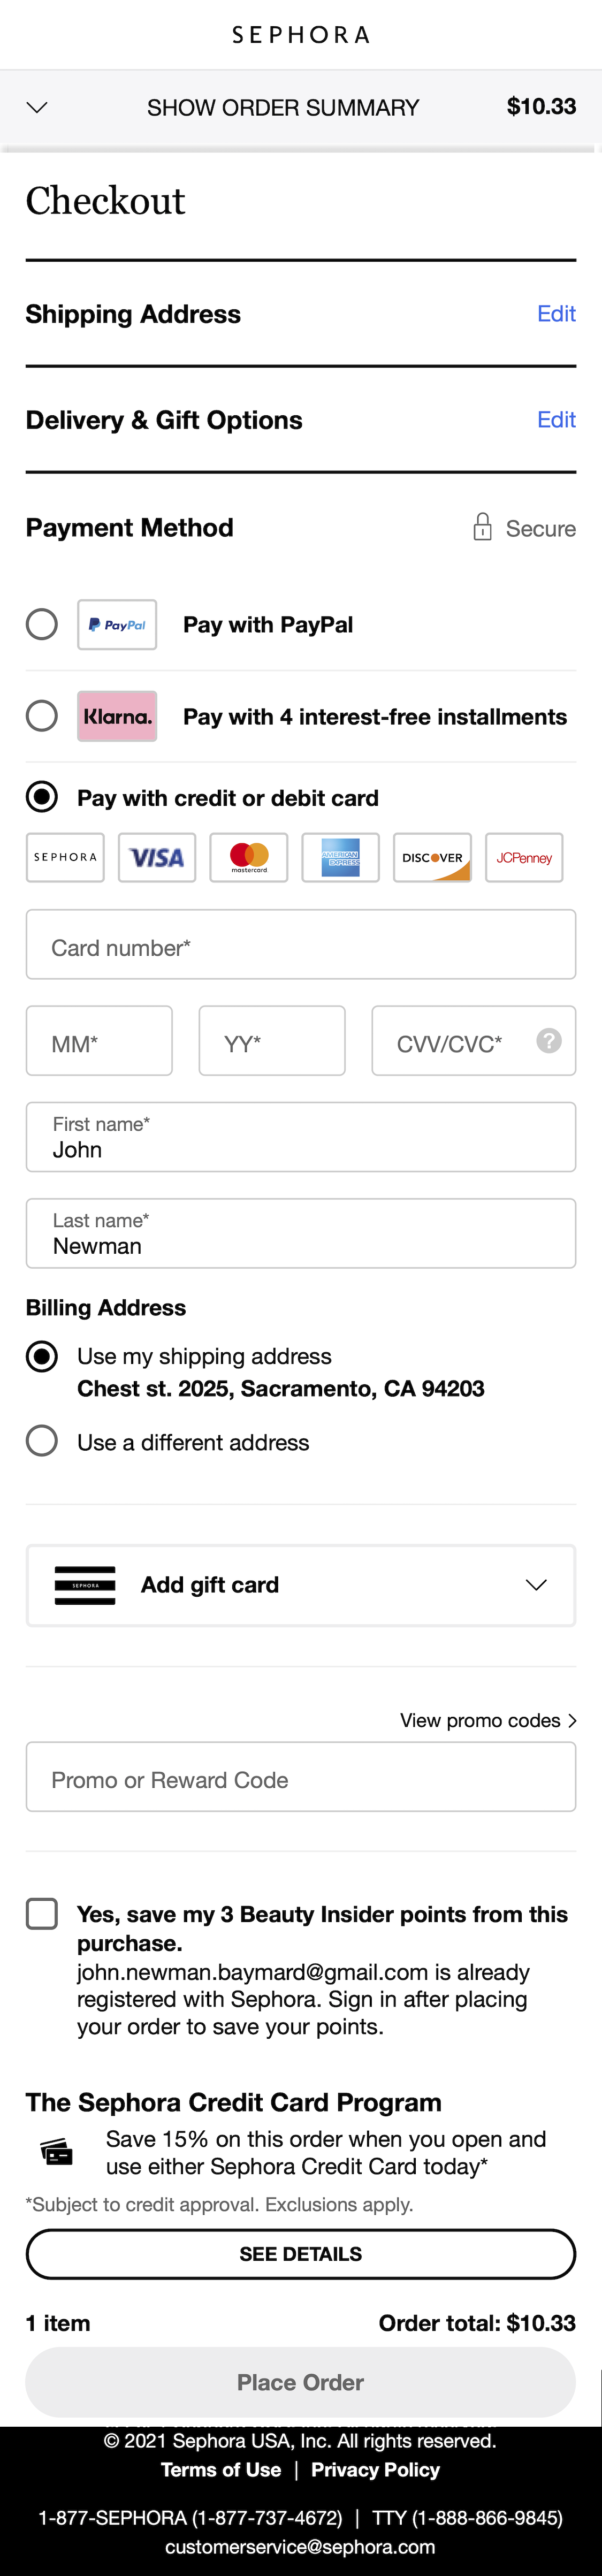This screenshot has width=602, height=2576.
Task: Click the Visa card icon
Action: [x=156, y=857]
